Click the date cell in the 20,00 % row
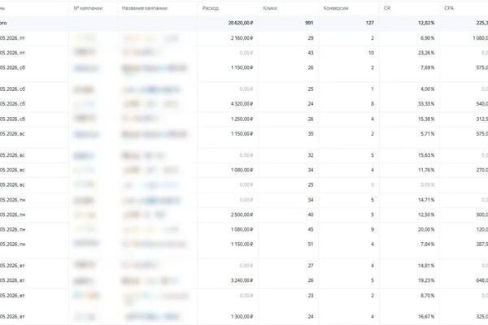Image resolution: width=488 pixels, height=325 pixels. 12,229
